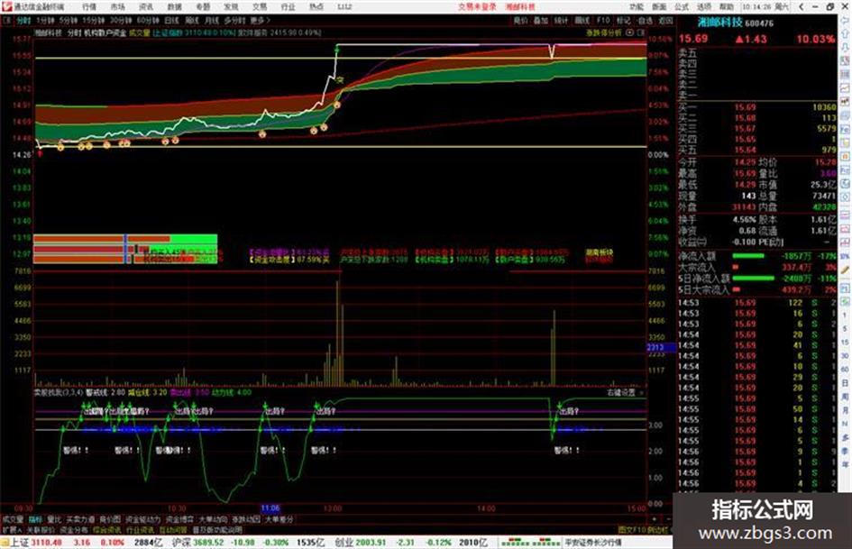Click the 10% icon in right sidebar
852x549 pixels.
845,257
